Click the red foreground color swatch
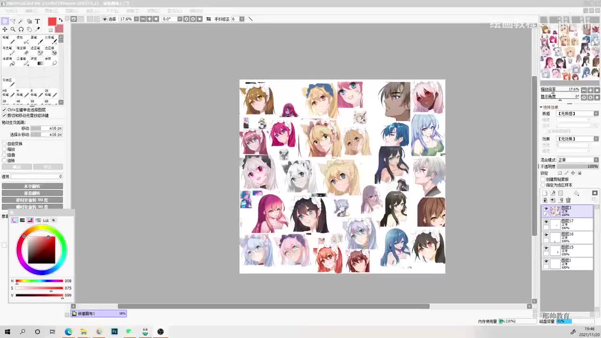This screenshot has width=601, height=338. point(52,22)
